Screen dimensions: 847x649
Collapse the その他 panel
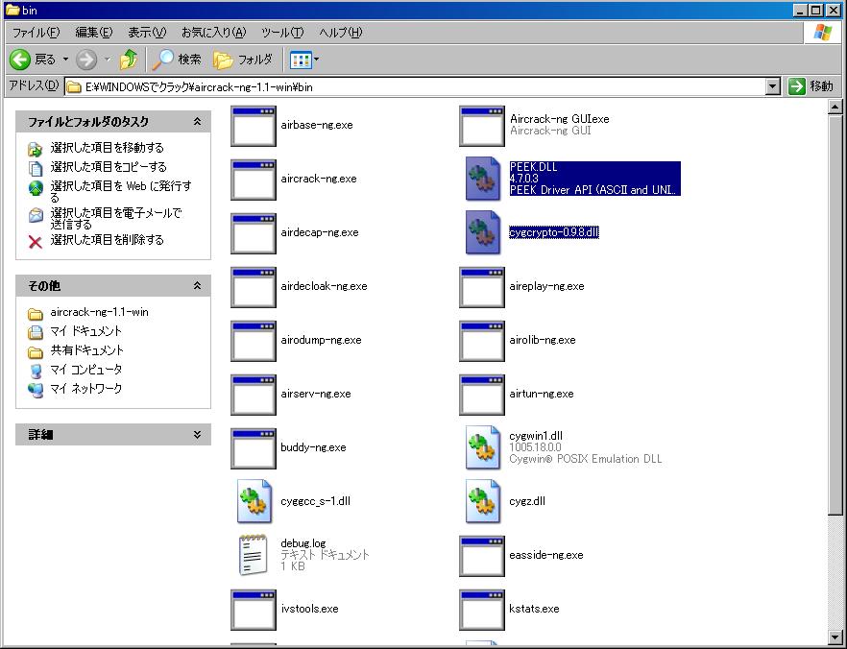point(197,286)
